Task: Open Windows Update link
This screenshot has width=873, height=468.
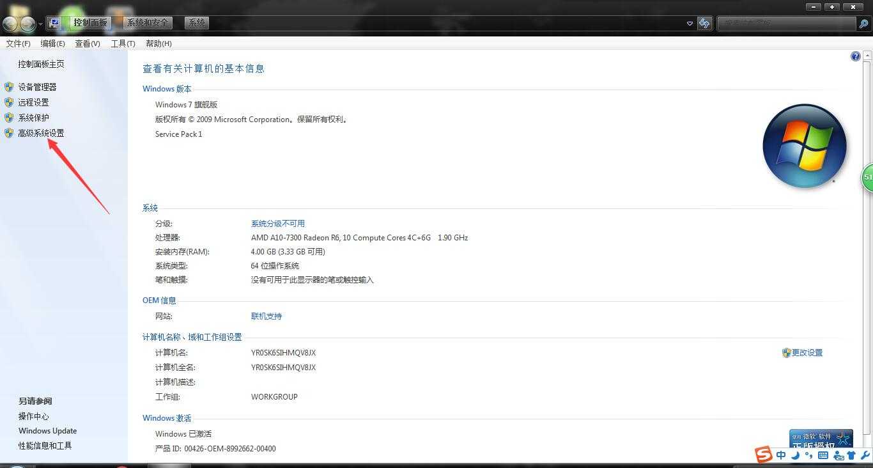Action: click(x=47, y=431)
